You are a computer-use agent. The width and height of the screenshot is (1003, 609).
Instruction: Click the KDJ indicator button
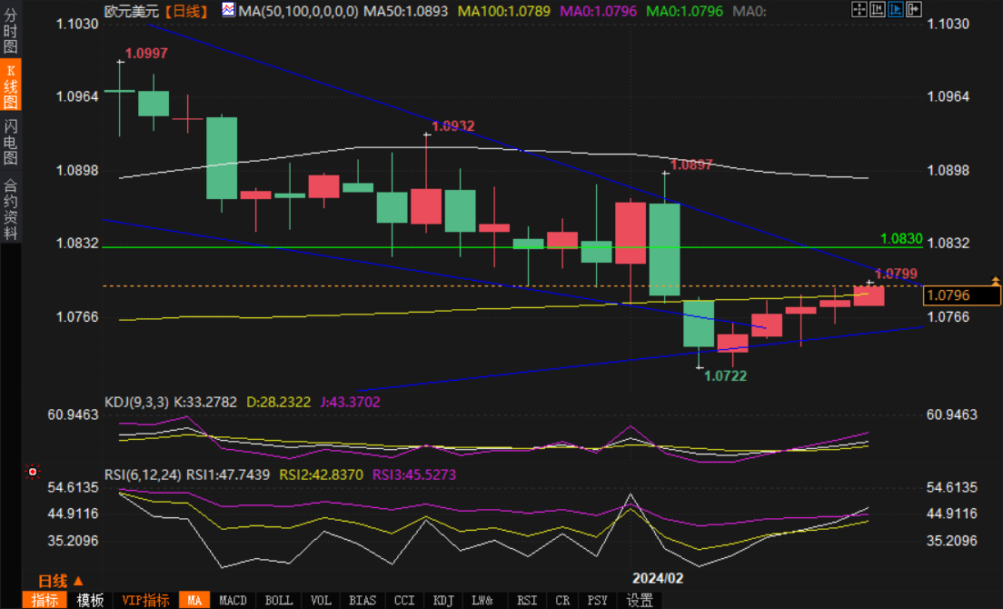(442, 600)
